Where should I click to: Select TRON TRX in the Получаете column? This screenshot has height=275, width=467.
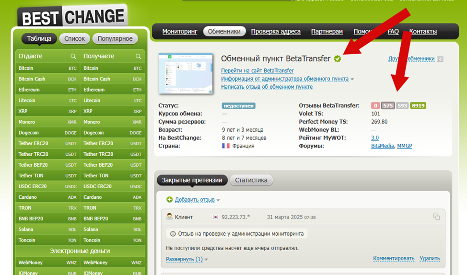tap(112, 208)
